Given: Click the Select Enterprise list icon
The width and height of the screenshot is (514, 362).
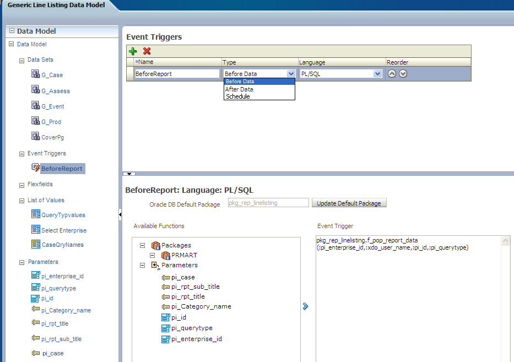Looking at the screenshot, I should (36, 229).
